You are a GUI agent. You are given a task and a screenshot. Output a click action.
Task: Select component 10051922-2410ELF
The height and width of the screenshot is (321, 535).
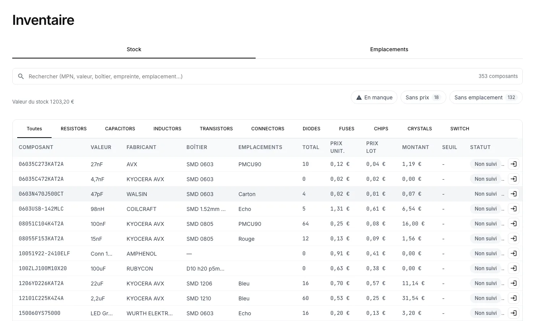point(44,253)
